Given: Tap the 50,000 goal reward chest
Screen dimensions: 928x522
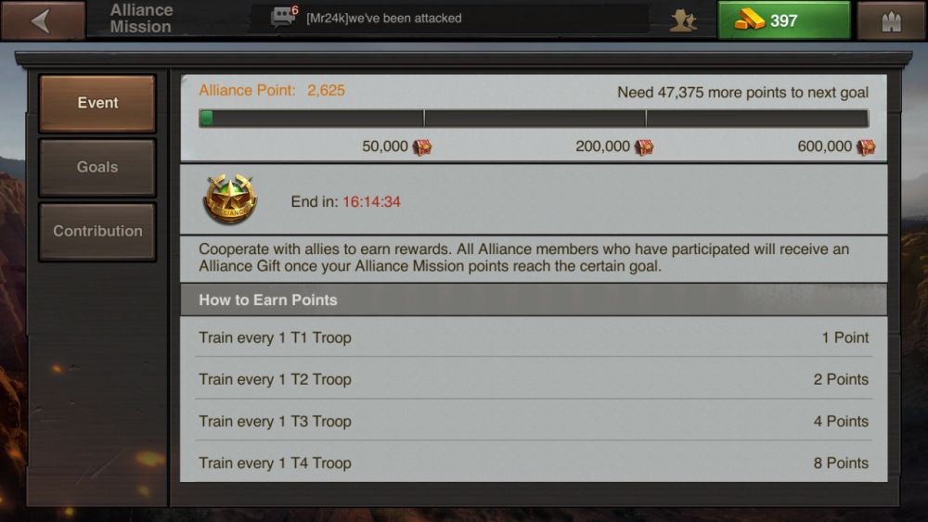Looking at the screenshot, I should (x=422, y=146).
